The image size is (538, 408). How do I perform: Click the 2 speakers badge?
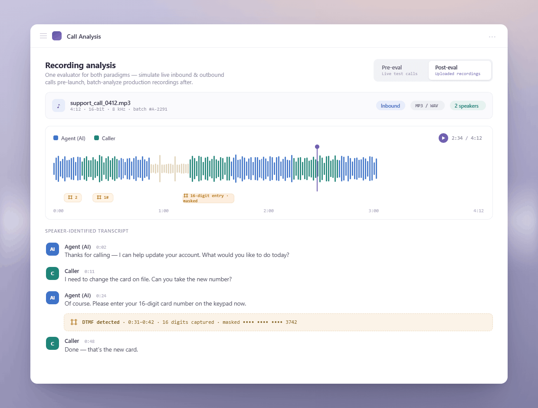(468, 106)
